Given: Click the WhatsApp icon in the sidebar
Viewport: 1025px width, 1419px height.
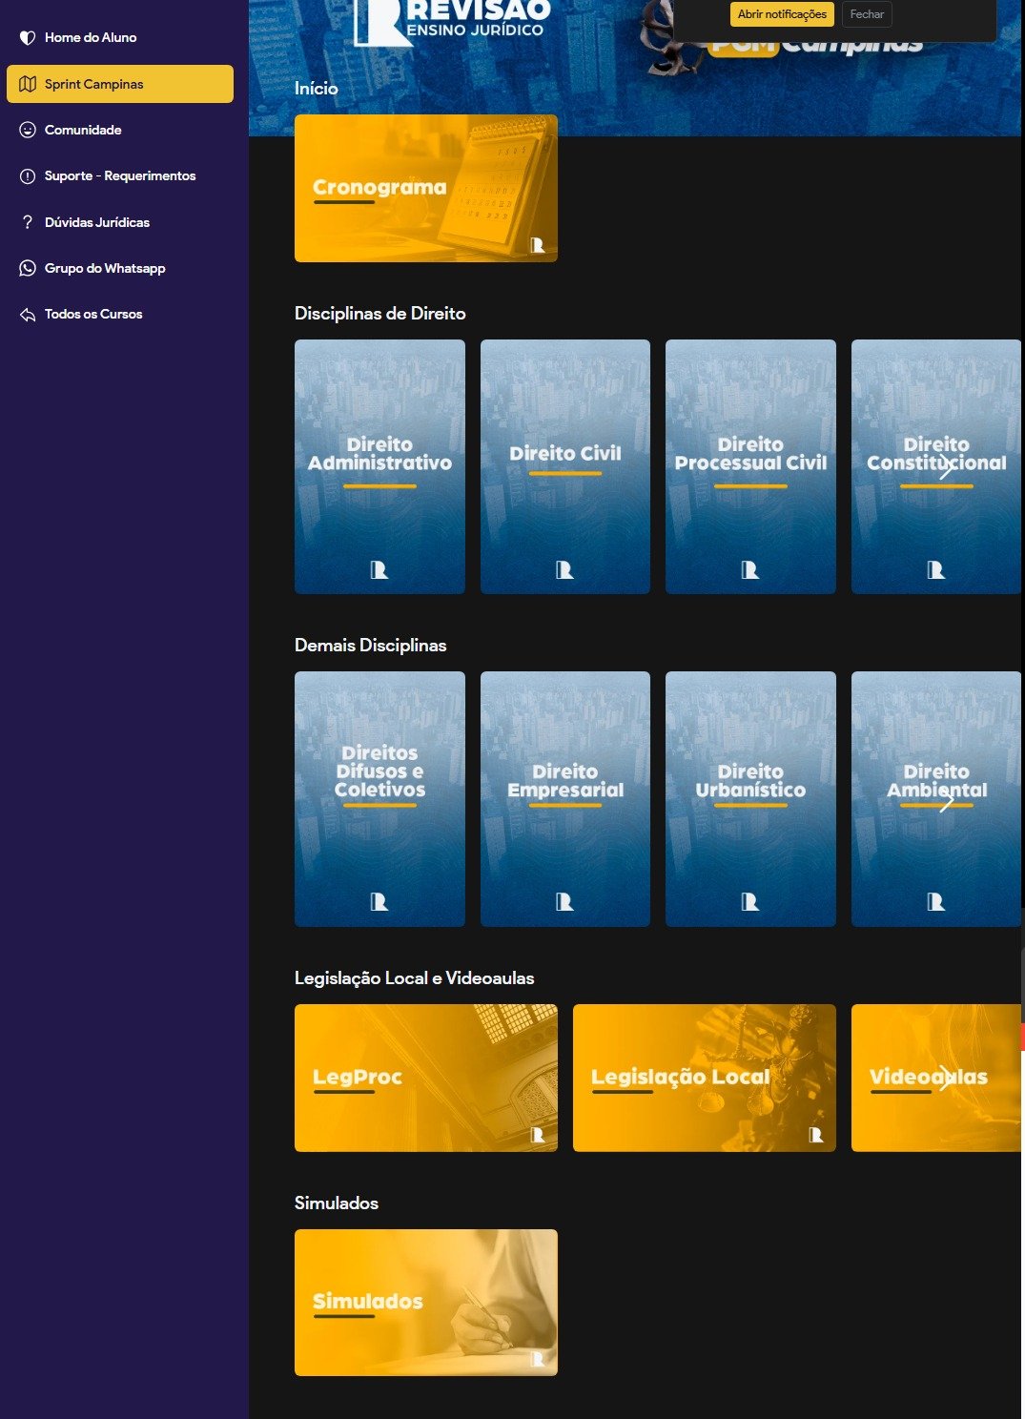Looking at the screenshot, I should tap(28, 268).
